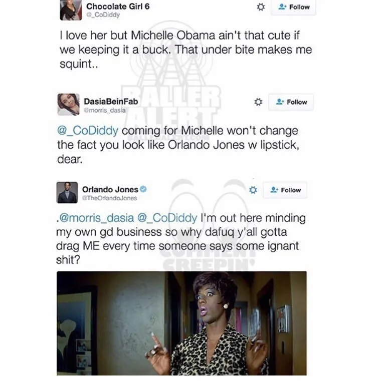Screen dimensions: 376x383
Task: Follow the Orlando Jones account
Action: 285,190
